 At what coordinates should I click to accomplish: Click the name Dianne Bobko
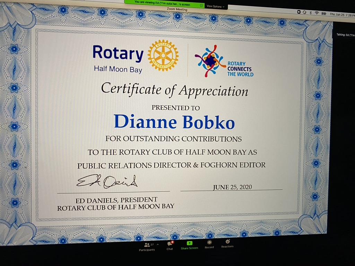(174, 122)
